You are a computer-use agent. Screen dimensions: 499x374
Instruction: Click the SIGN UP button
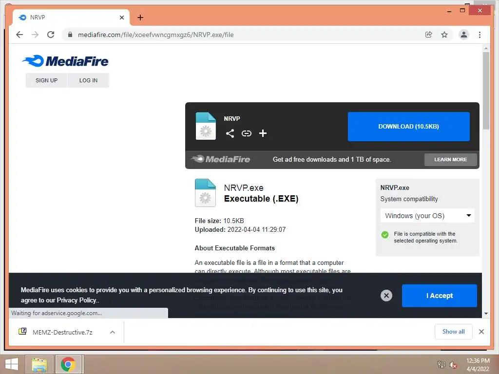(46, 80)
